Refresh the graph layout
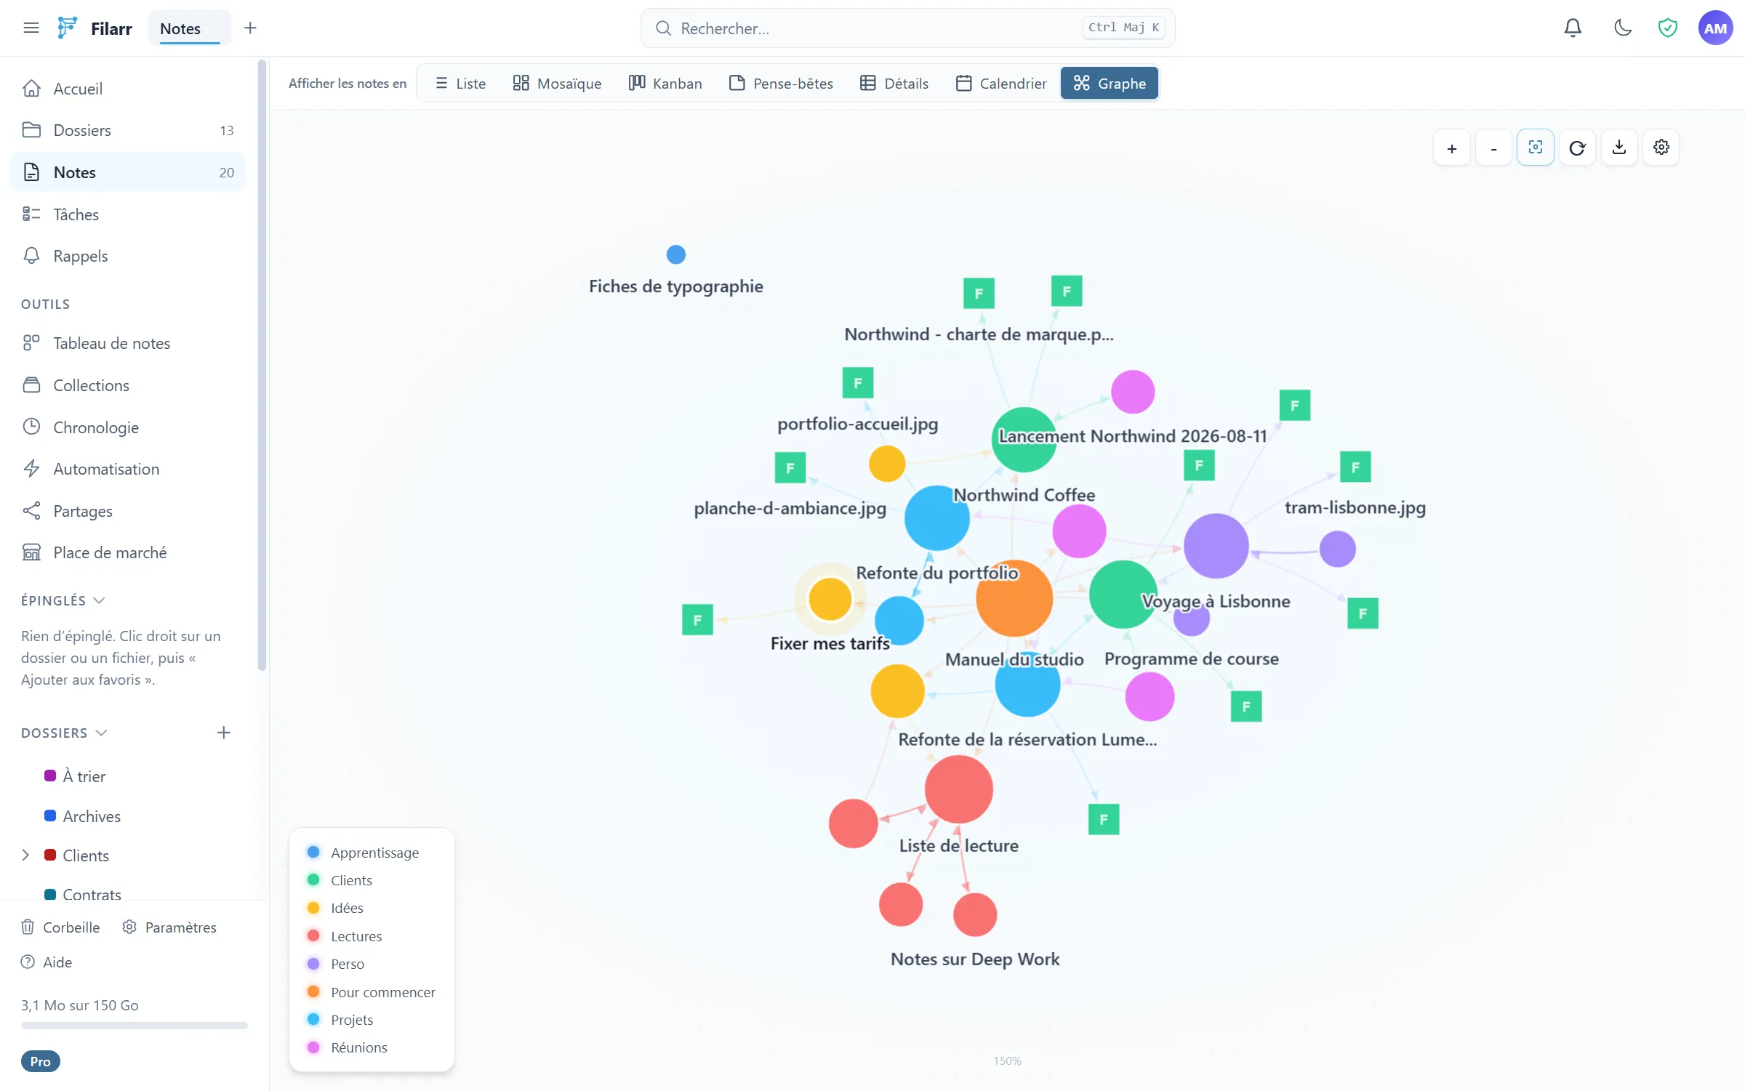The height and width of the screenshot is (1091, 1745). (x=1577, y=148)
